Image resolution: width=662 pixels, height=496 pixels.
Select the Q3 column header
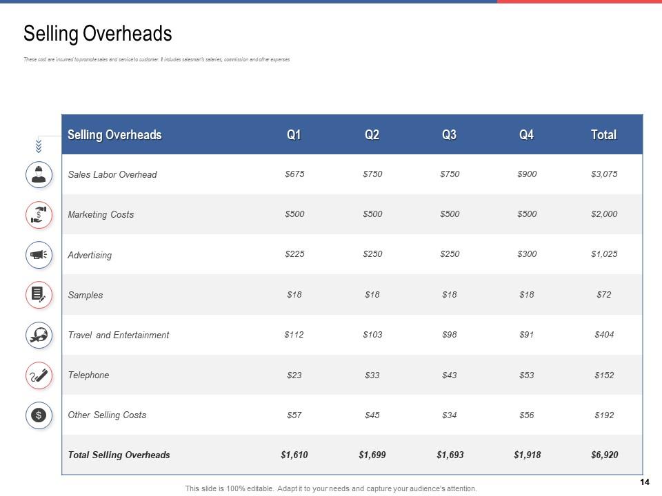[x=449, y=135]
